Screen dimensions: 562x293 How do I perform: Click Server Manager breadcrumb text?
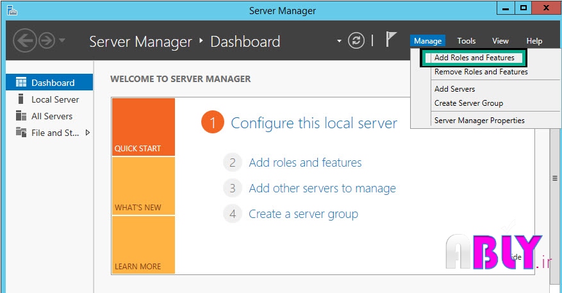(x=140, y=42)
